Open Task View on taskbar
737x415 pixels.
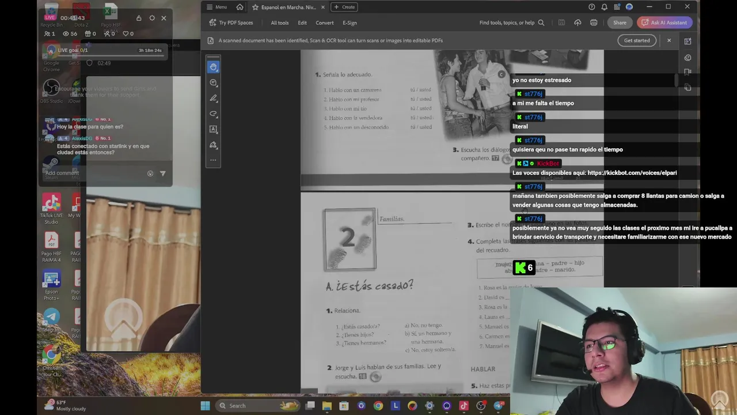(310, 406)
